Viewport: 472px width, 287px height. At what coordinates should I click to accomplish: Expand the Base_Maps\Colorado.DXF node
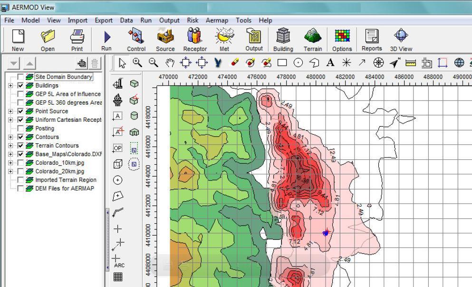pos(10,154)
